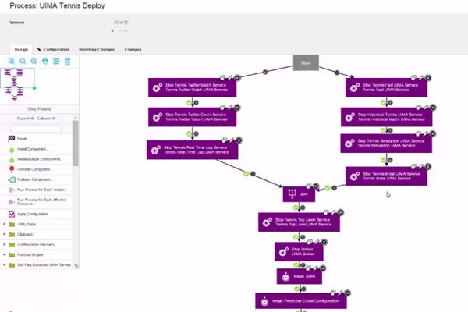The height and width of the screenshot is (312, 468).
Task: Click the Expand All link
Action: coord(26,119)
